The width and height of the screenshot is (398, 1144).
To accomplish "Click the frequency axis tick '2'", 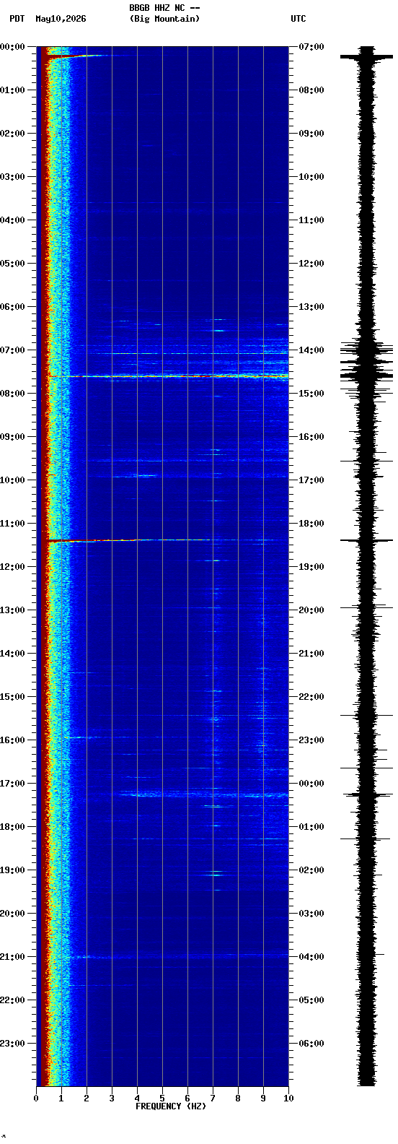I will 87,1098.
